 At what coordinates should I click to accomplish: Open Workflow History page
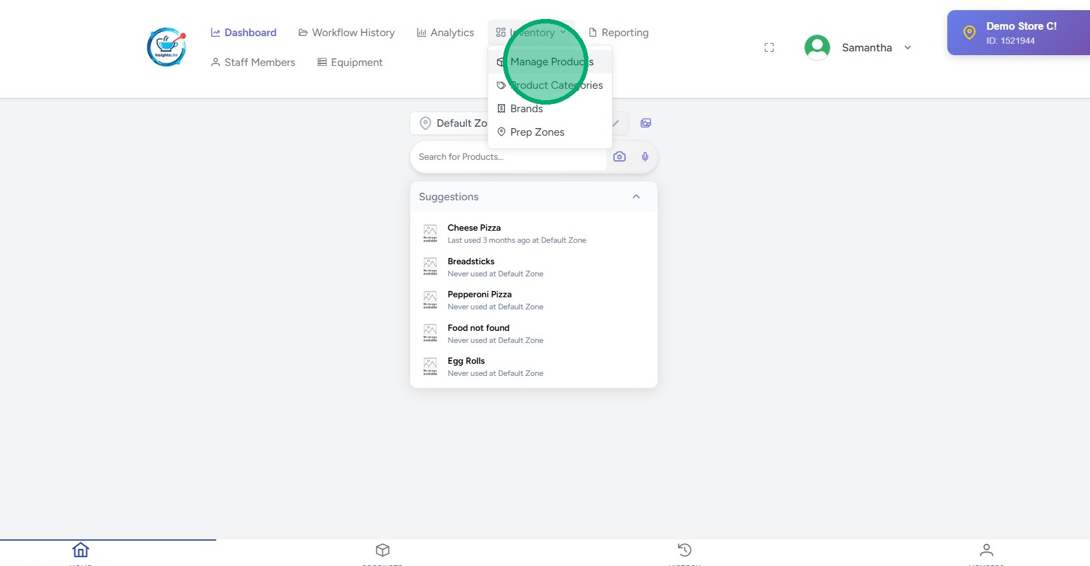[x=346, y=32]
